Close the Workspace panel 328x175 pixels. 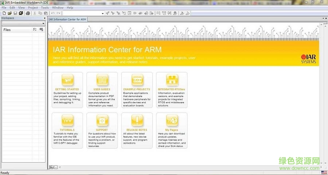[44, 18]
